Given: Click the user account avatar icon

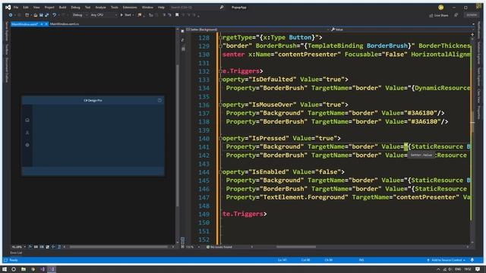Looking at the screenshot, I should click(x=440, y=8).
